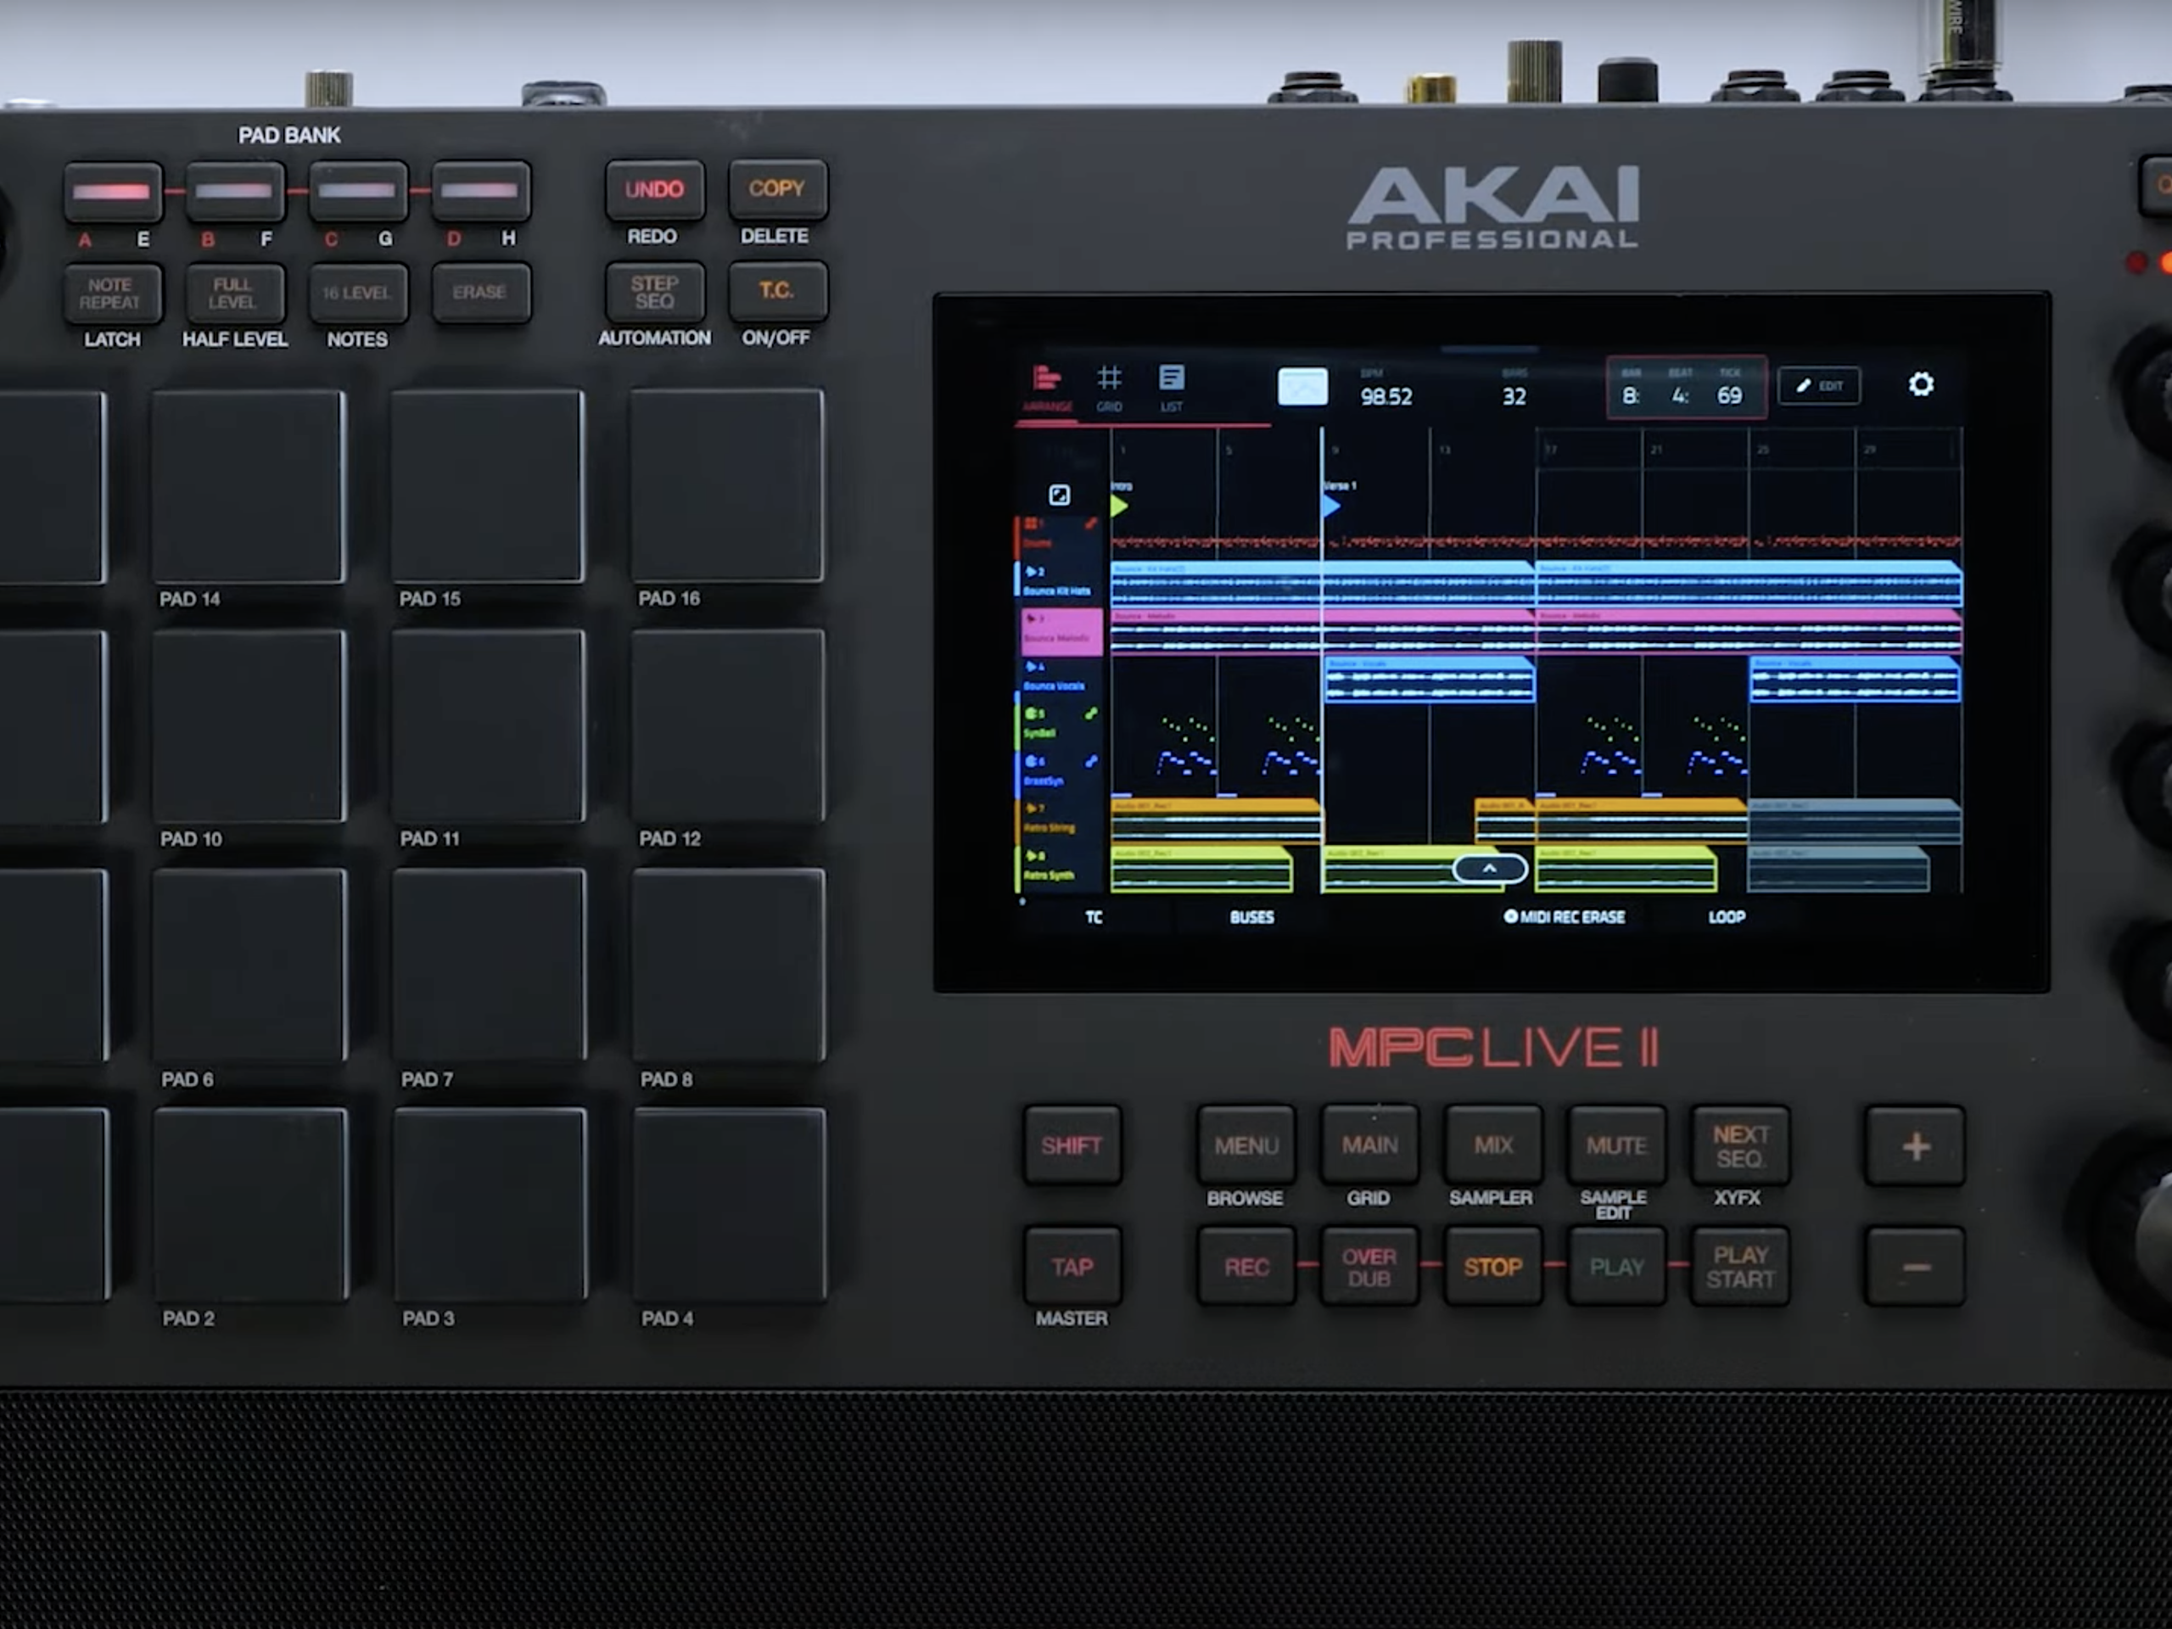Screen dimensions: 2172x1629
Task: Tap the fullscreen expand arrows icon
Action: (x=1059, y=495)
